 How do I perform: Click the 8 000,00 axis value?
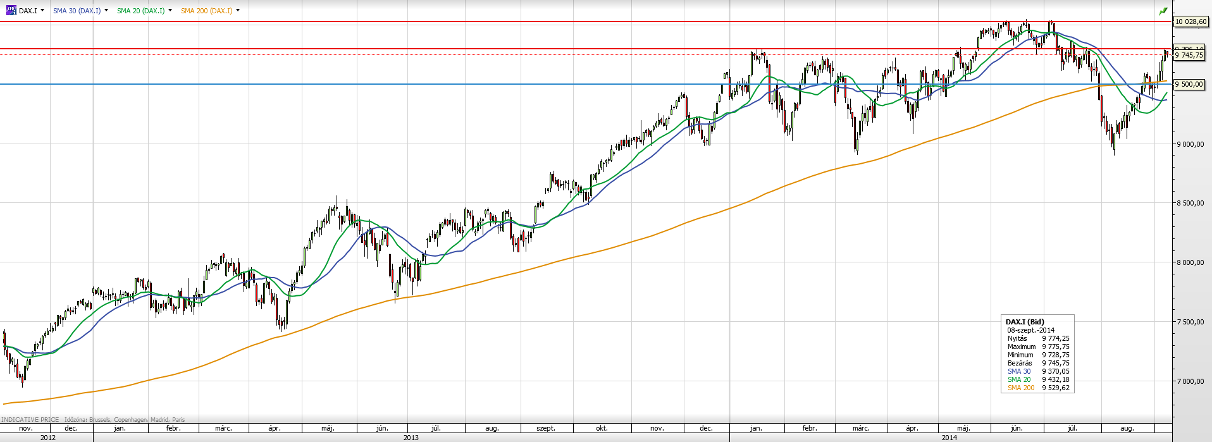tap(1190, 262)
